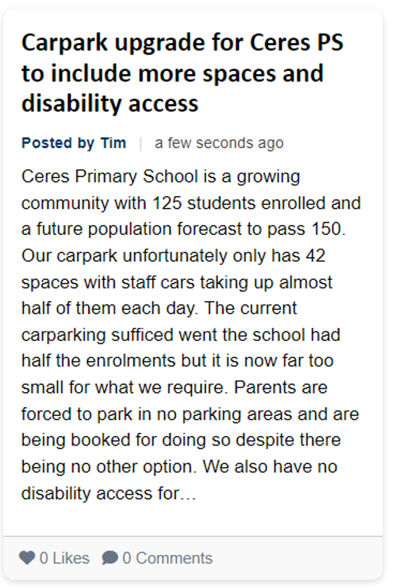393x588 pixels.
Task: Click the to include more spaces title line
Action: [172, 73]
